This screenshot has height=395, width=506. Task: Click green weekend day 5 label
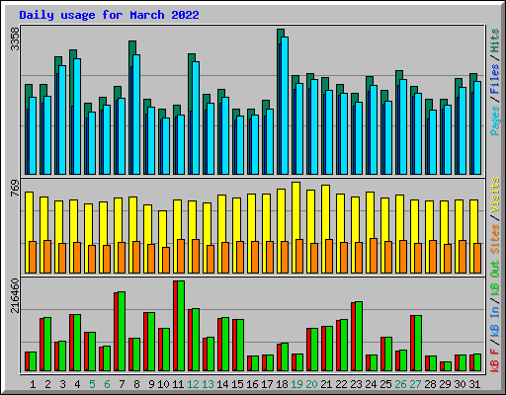[x=92, y=384]
